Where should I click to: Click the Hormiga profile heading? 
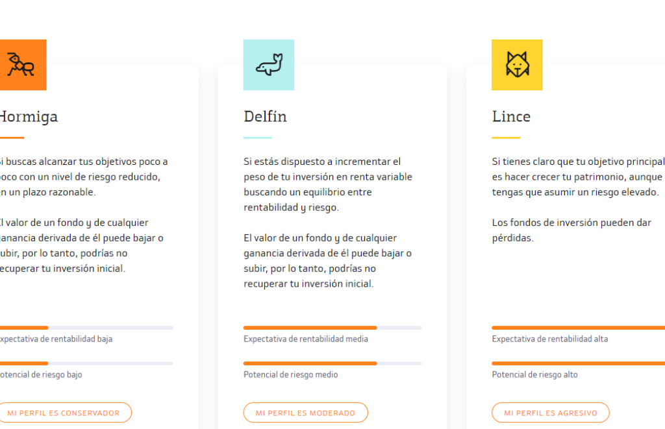coord(28,117)
